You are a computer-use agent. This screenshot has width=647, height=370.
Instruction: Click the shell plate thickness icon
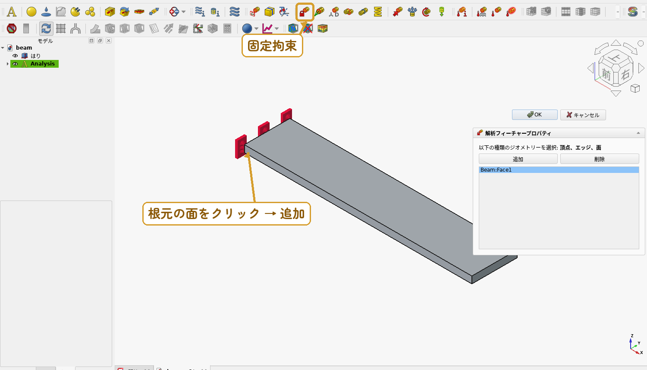tap(139, 12)
